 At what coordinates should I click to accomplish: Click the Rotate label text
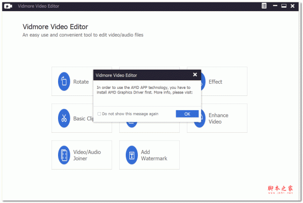(81, 82)
